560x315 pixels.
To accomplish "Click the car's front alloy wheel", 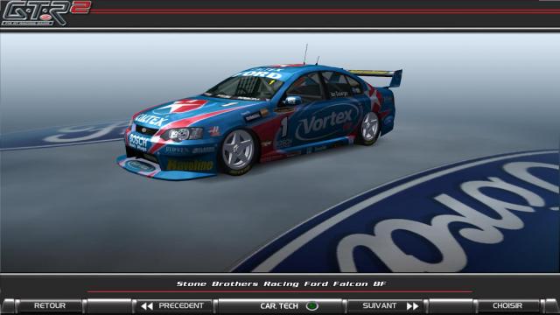I will 238,151.
